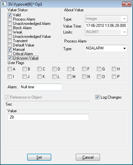This screenshot has width=133, height=165.
Task: Click the Value Time field
Action: coord(106,26)
